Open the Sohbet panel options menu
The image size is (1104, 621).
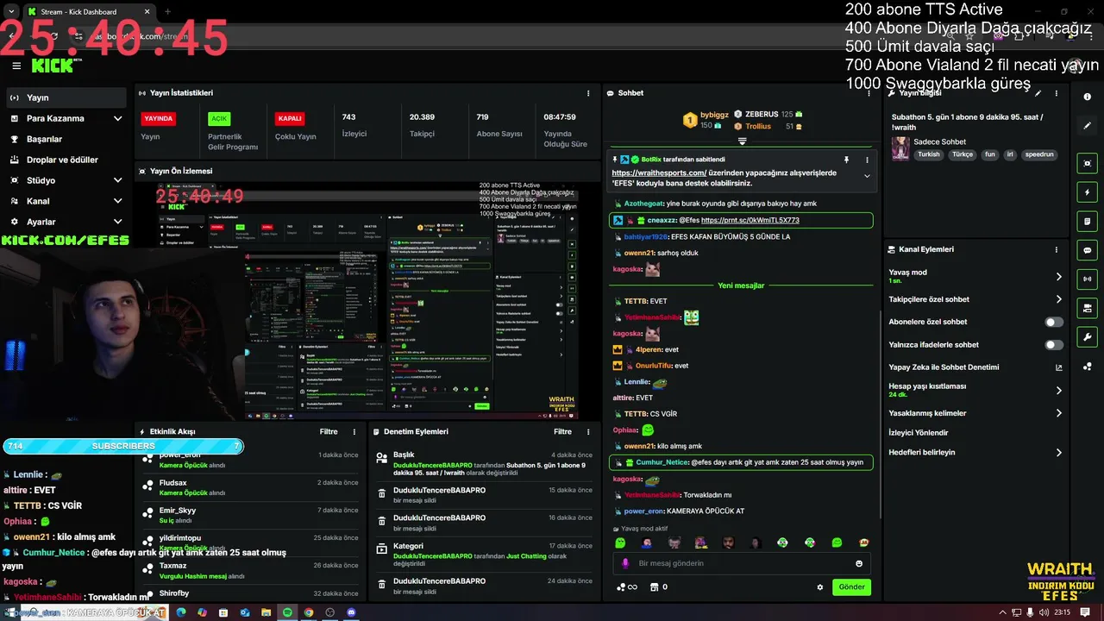pyautogui.click(x=869, y=93)
